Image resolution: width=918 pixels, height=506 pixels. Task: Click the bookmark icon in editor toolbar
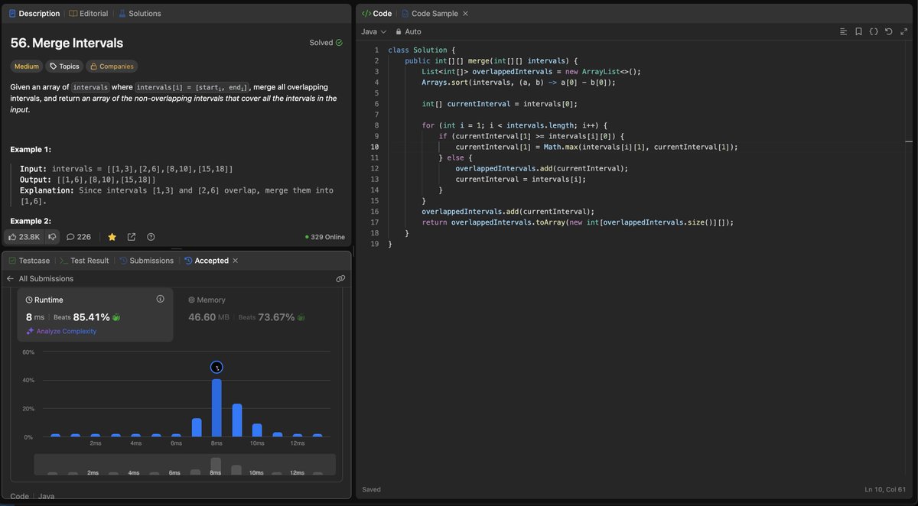pyautogui.click(x=858, y=31)
